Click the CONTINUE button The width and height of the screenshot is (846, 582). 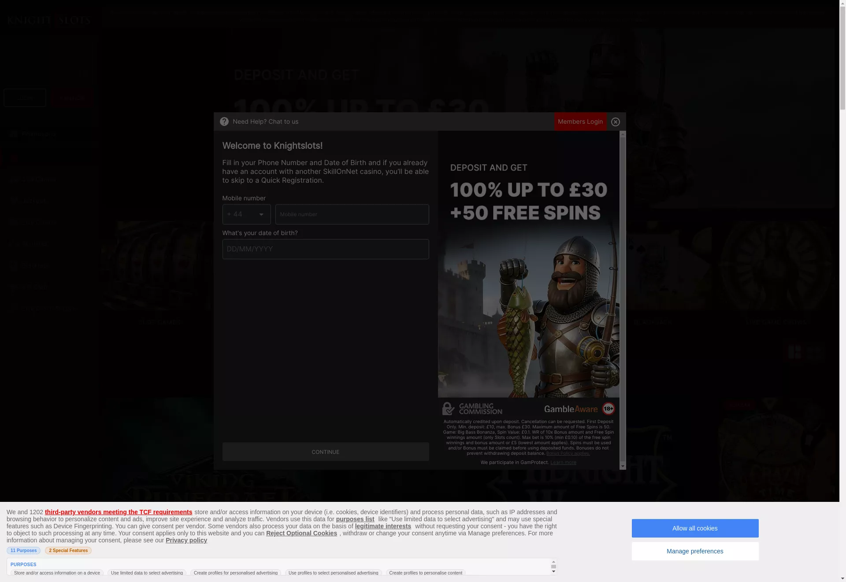tap(326, 452)
